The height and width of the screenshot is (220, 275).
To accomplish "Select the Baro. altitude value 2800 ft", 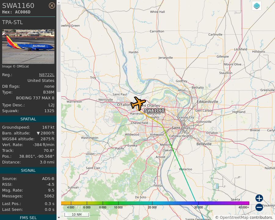I will tap(46, 133).
